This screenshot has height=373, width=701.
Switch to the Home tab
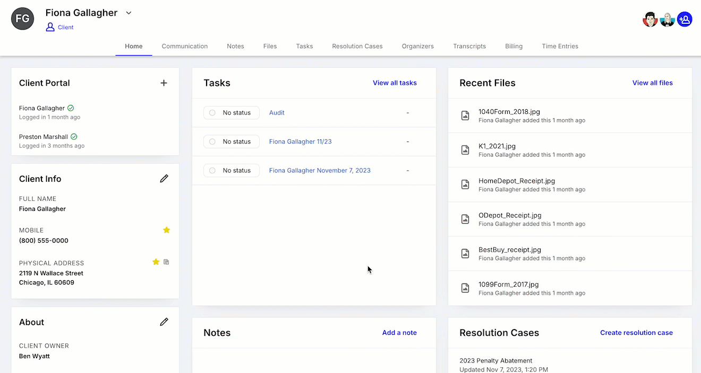tap(134, 46)
